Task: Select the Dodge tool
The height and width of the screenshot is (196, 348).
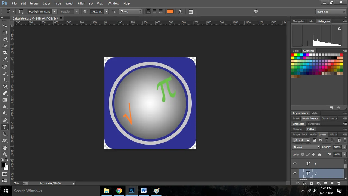Action: click(x=5, y=113)
